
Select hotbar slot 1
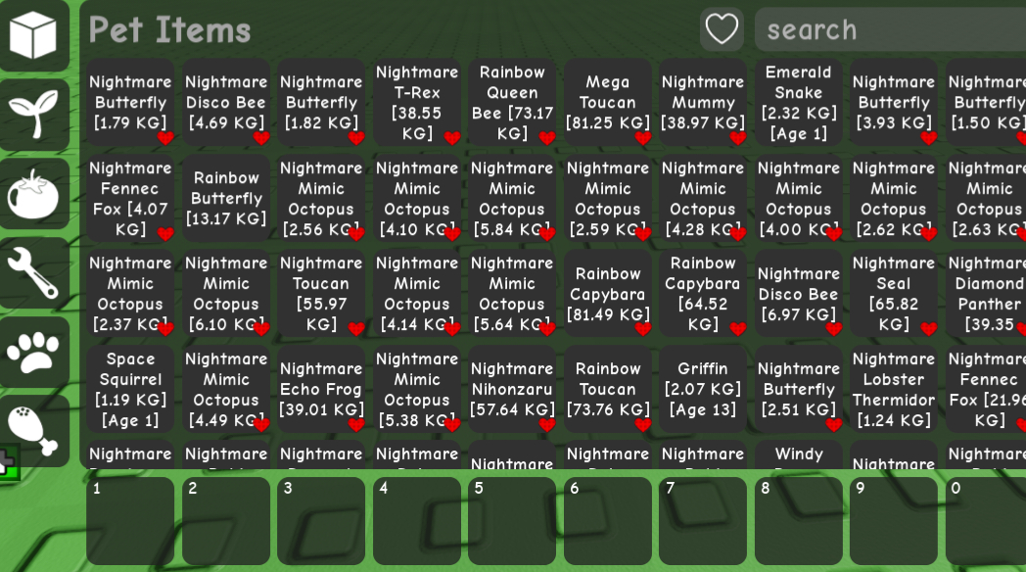130,521
